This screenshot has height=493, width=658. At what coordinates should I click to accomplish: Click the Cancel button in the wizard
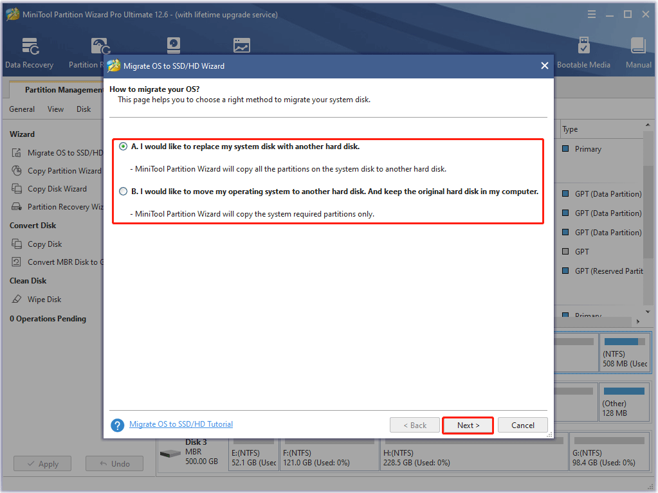(523, 425)
